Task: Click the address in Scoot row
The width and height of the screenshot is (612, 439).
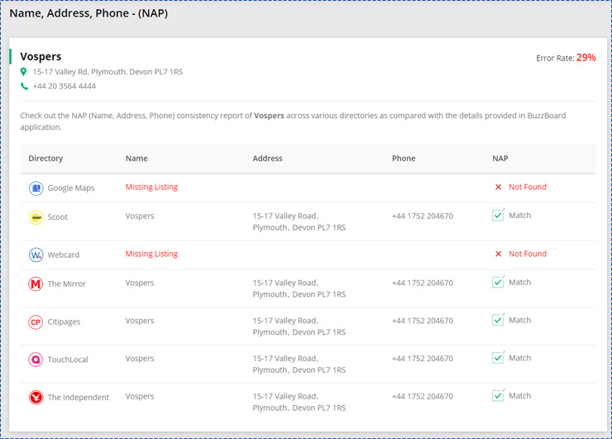Action: click(299, 222)
